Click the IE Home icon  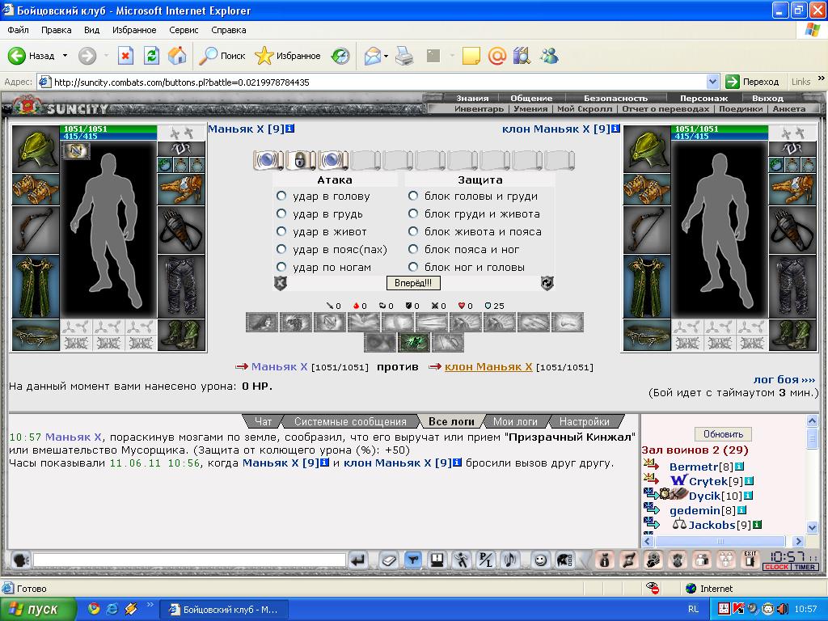pyautogui.click(x=177, y=56)
